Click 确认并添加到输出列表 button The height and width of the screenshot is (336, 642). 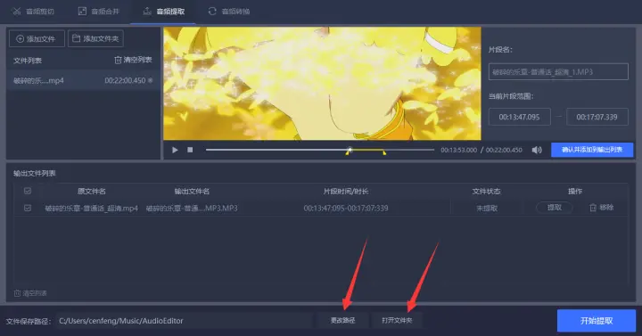coord(592,150)
